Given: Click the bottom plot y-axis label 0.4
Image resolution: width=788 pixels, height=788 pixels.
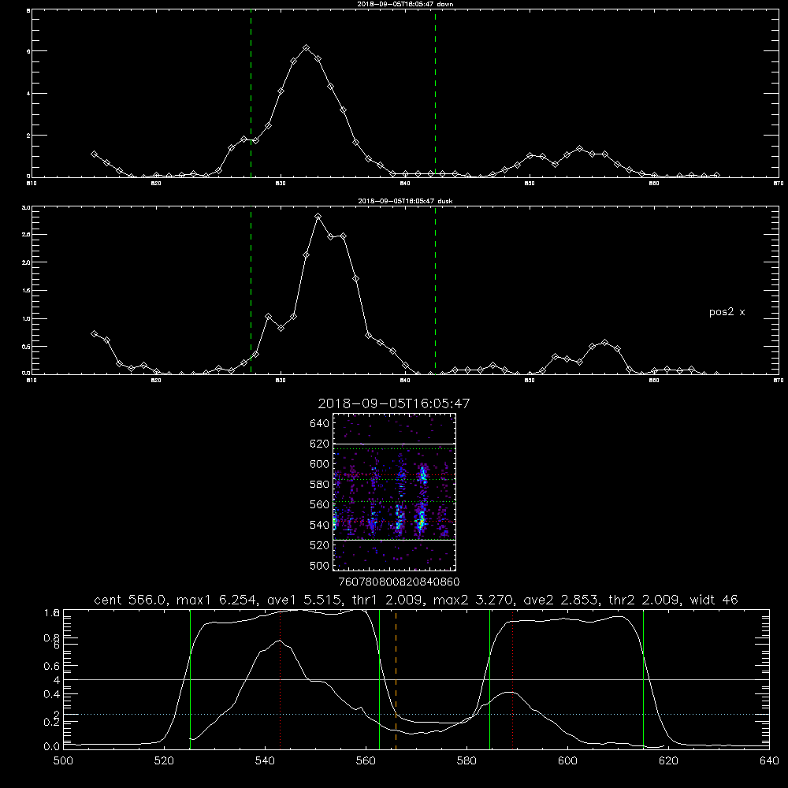Looking at the screenshot, I should (x=52, y=694).
